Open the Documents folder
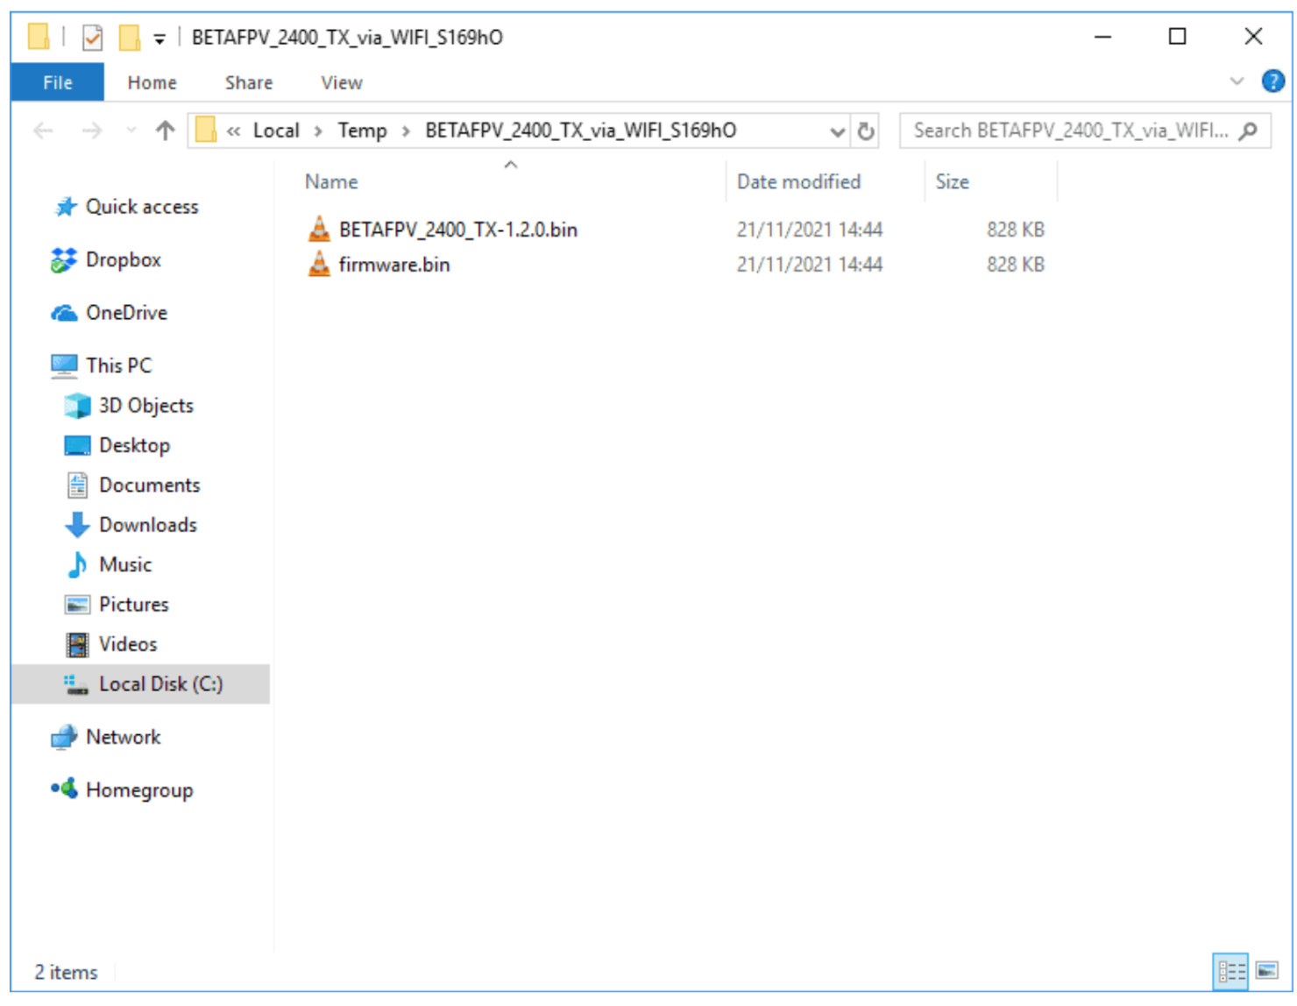The image size is (1297, 1006). (x=149, y=485)
